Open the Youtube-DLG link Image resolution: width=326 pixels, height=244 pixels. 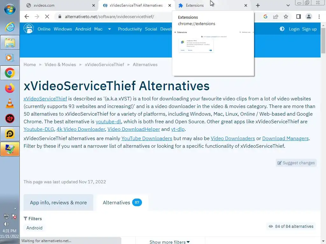39,129
